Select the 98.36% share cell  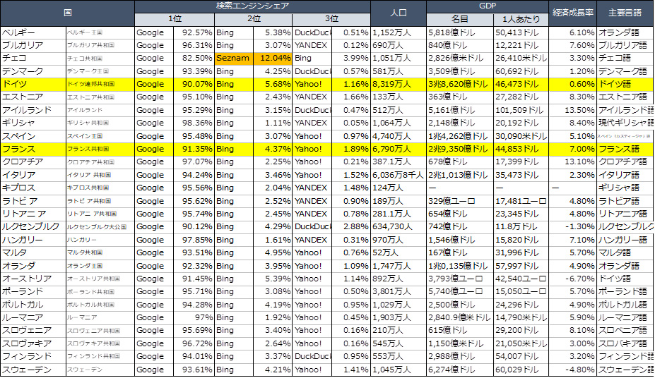(194, 123)
